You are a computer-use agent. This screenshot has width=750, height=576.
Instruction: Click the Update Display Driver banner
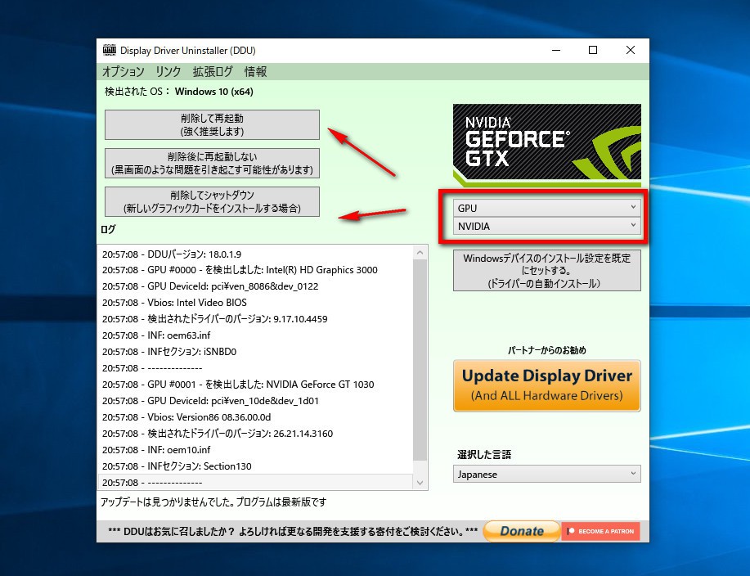(546, 385)
